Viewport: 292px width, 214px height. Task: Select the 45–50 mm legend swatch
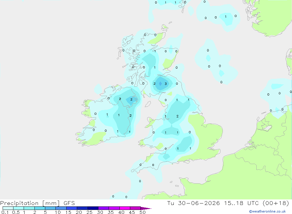(x=135, y=208)
